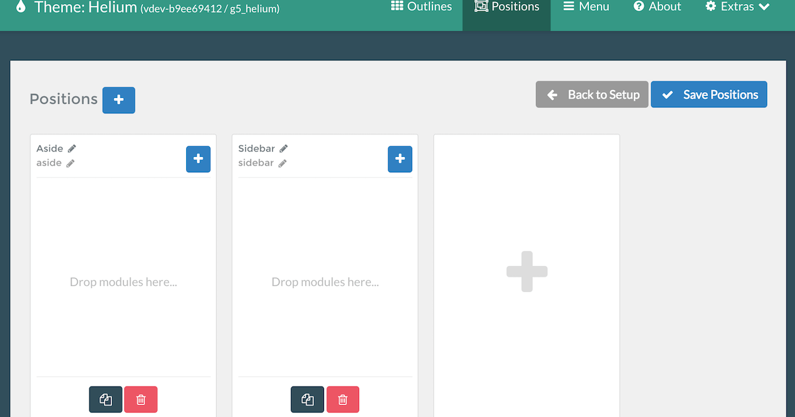Add a module to the Sidebar position
Screen dimensions: 795x417
click(x=399, y=160)
